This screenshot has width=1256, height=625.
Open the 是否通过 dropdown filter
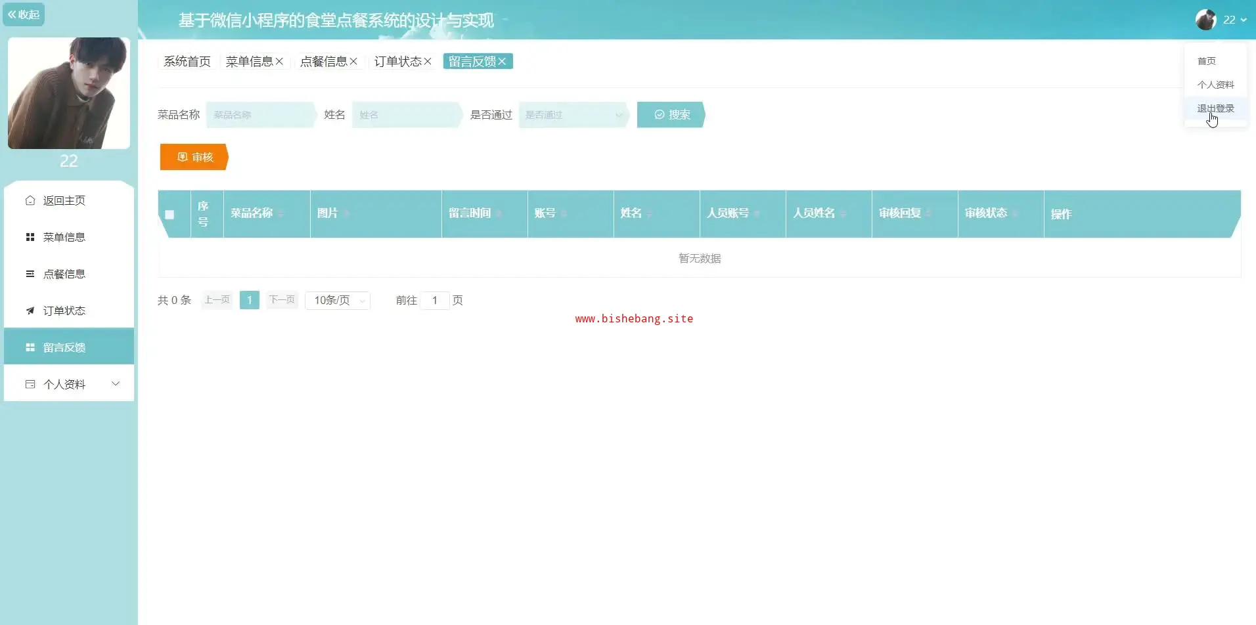click(573, 115)
